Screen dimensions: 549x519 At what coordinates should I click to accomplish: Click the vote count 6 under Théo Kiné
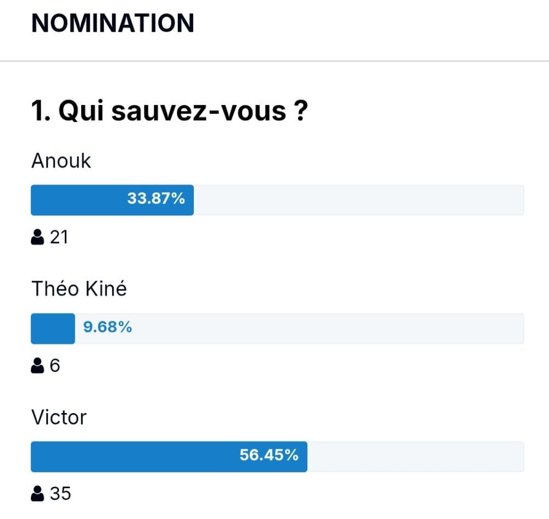(54, 366)
